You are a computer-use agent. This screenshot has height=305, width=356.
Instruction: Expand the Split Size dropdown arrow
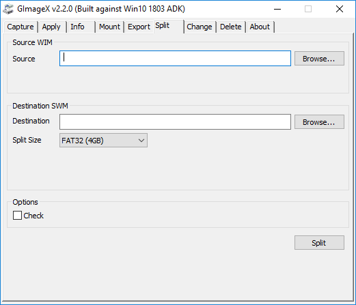coord(141,141)
